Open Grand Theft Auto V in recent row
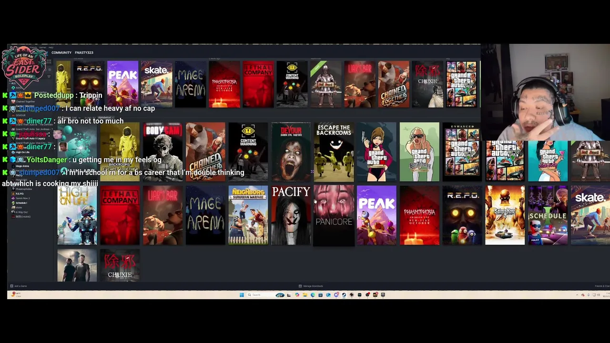Viewport: 610px width, 343px height. (x=461, y=84)
